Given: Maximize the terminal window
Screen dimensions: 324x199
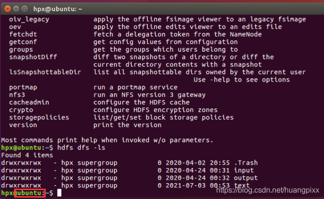Looking at the screenshot, I should 24,8.
